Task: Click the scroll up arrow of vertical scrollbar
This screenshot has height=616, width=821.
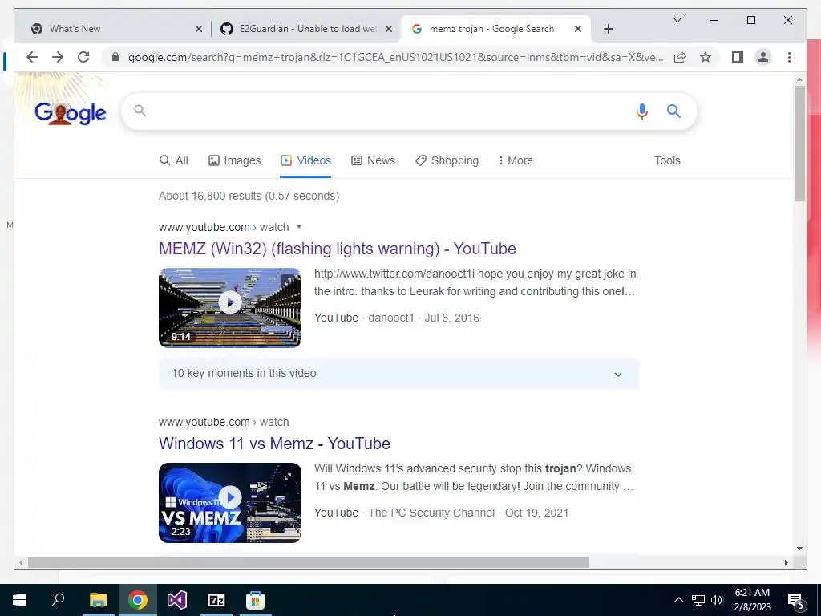Action: tap(799, 79)
